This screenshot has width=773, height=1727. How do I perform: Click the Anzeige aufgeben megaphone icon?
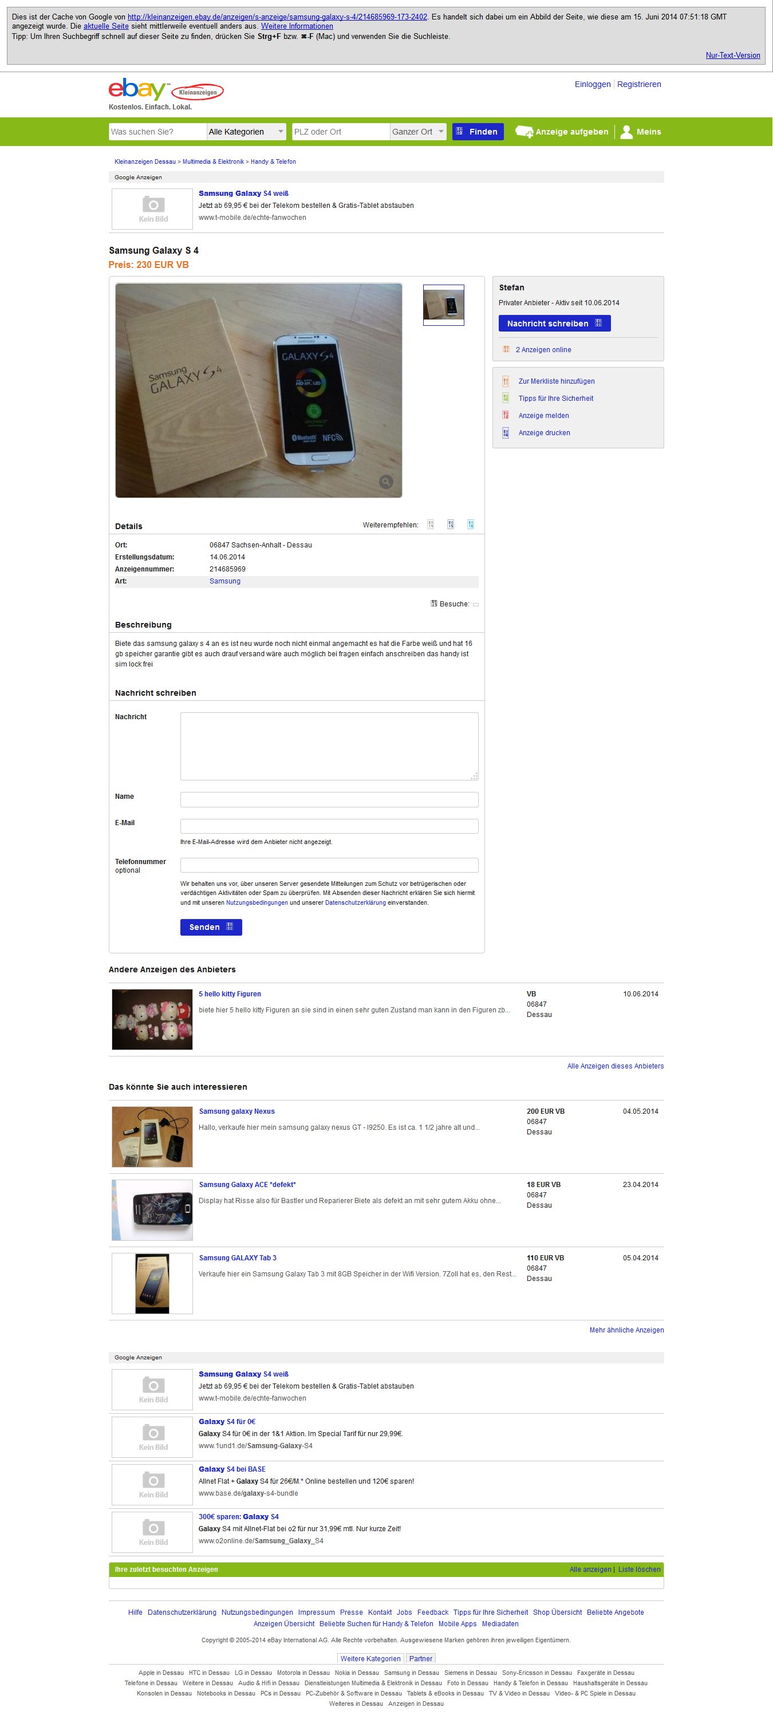(523, 132)
